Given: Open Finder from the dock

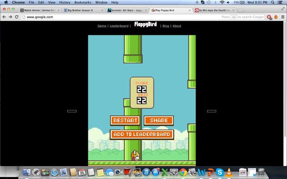Looking at the screenshot, I should tap(27, 172).
